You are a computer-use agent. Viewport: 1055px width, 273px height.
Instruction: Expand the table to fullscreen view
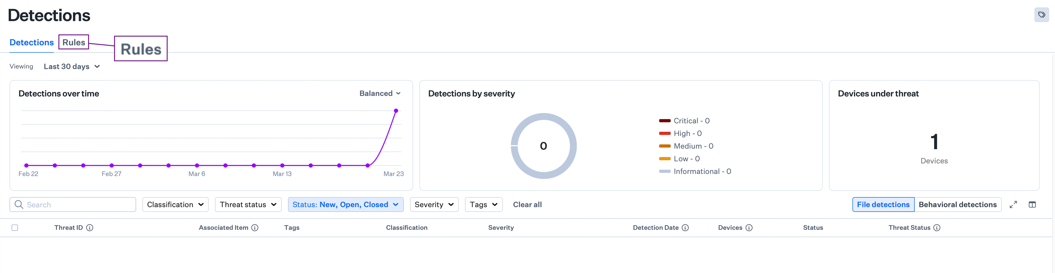[1014, 204]
